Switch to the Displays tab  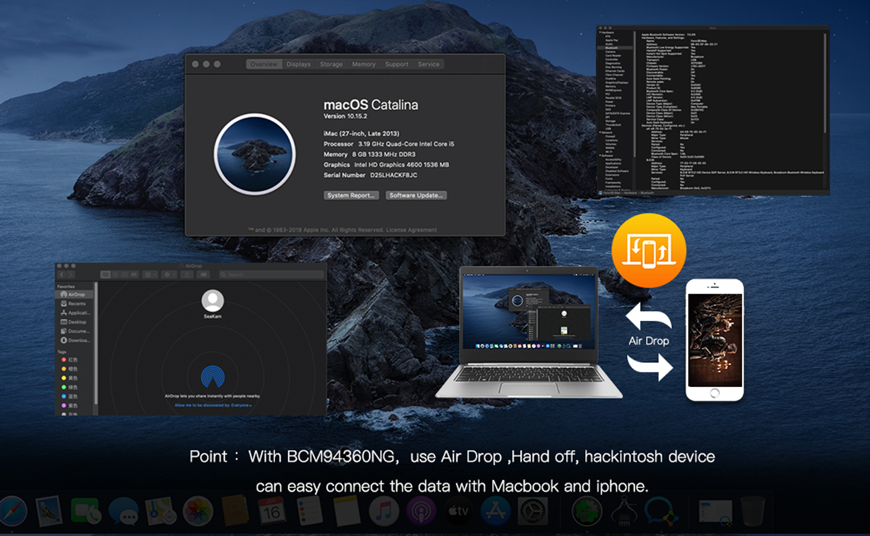(x=298, y=64)
